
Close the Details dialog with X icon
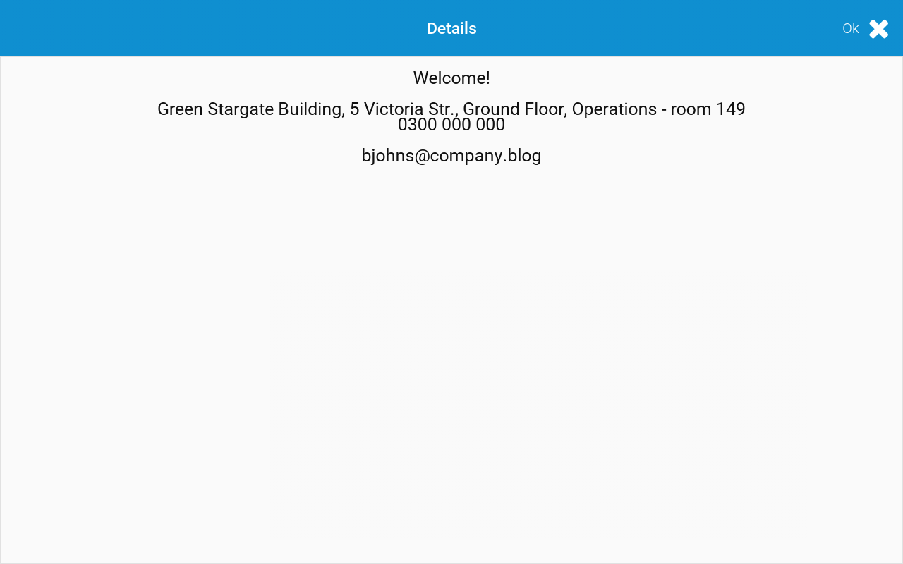pyautogui.click(x=878, y=29)
